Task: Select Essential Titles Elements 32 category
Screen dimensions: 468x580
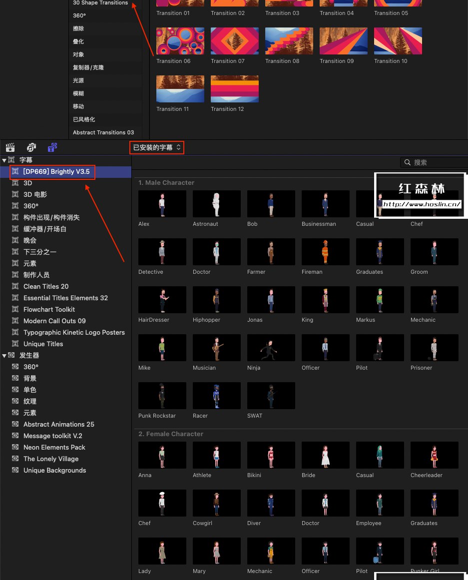Action: tap(65, 298)
